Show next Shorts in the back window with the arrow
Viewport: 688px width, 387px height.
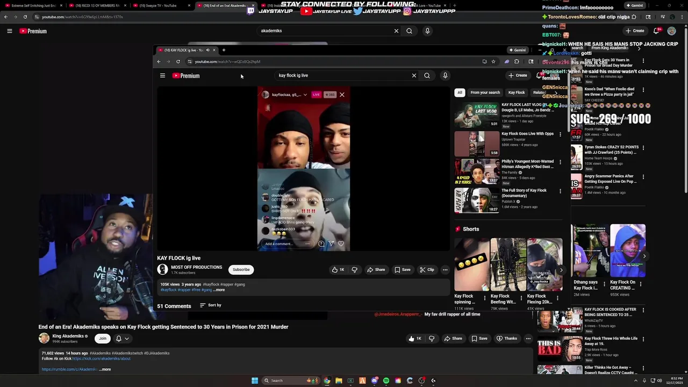[644, 256]
